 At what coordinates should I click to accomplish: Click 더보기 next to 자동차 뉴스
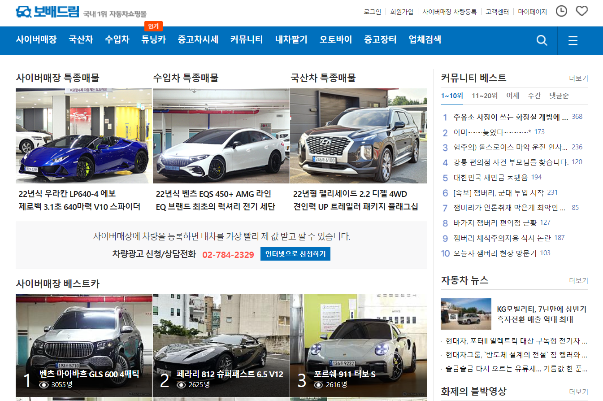click(578, 281)
